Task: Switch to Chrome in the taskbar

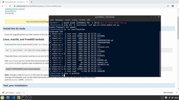Action: (x=19, y=97)
